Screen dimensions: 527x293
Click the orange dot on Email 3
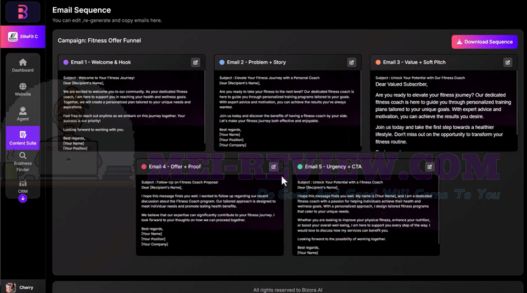tap(378, 62)
